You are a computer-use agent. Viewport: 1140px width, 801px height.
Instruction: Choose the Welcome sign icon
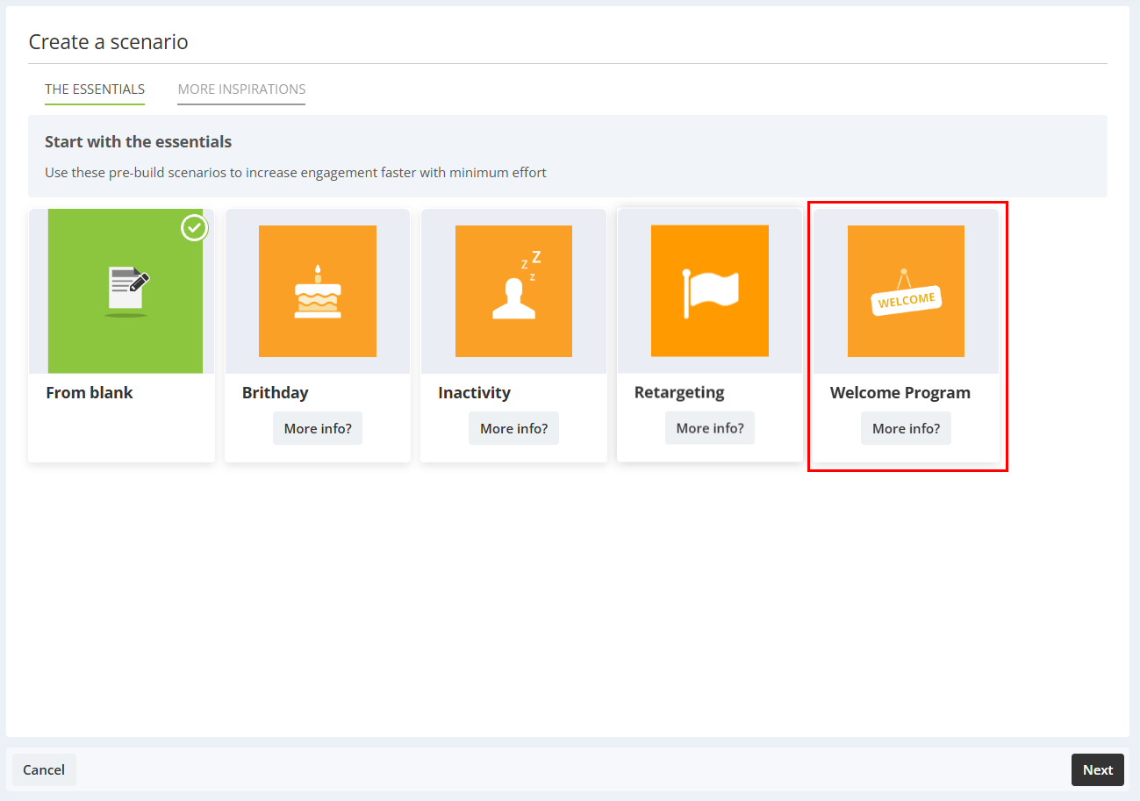[x=906, y=291]
